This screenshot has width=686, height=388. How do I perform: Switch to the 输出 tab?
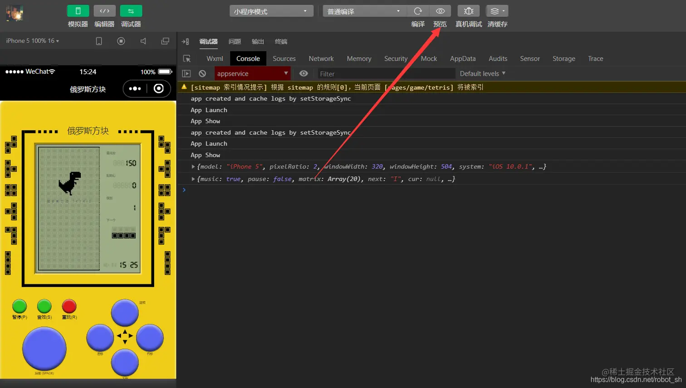(x=258, y=42)
